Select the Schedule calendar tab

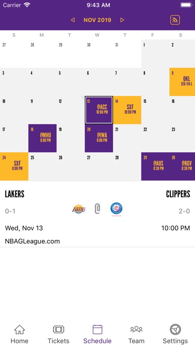pos(97,334)
